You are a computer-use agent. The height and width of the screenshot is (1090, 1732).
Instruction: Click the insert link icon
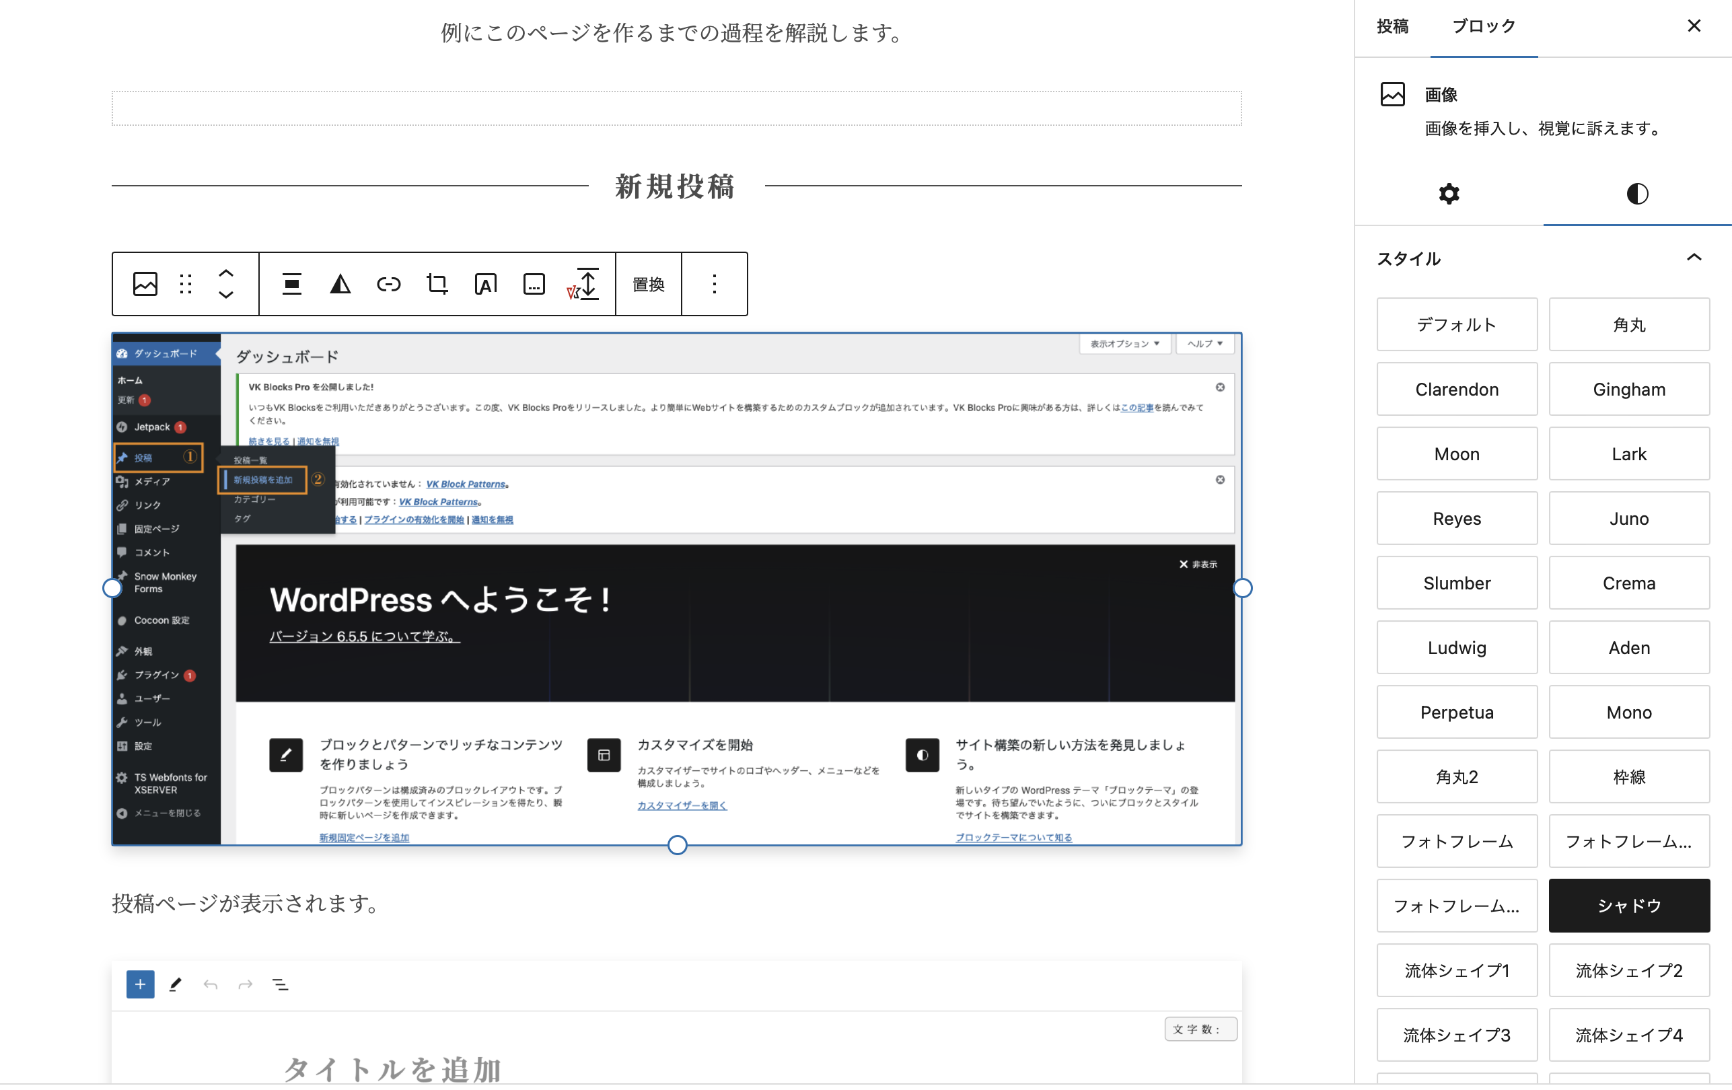click(388, 284)
